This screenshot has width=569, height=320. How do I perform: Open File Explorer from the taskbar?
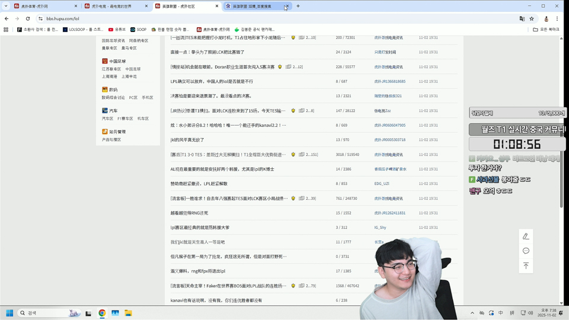[128, 313]
